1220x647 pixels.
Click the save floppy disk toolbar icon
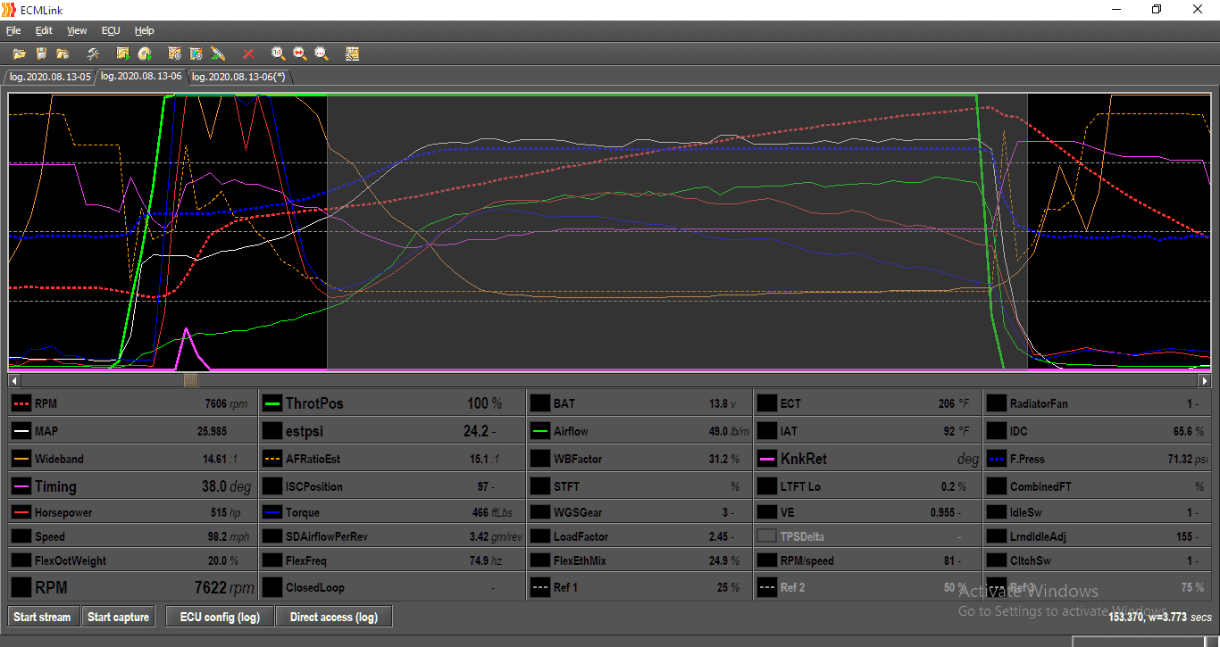pyautogui.click(x=41, y=54)
